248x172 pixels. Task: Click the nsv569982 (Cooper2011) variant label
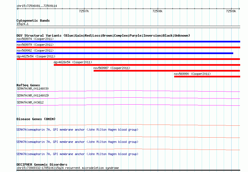pyautogui.click(x=35, y=50)
